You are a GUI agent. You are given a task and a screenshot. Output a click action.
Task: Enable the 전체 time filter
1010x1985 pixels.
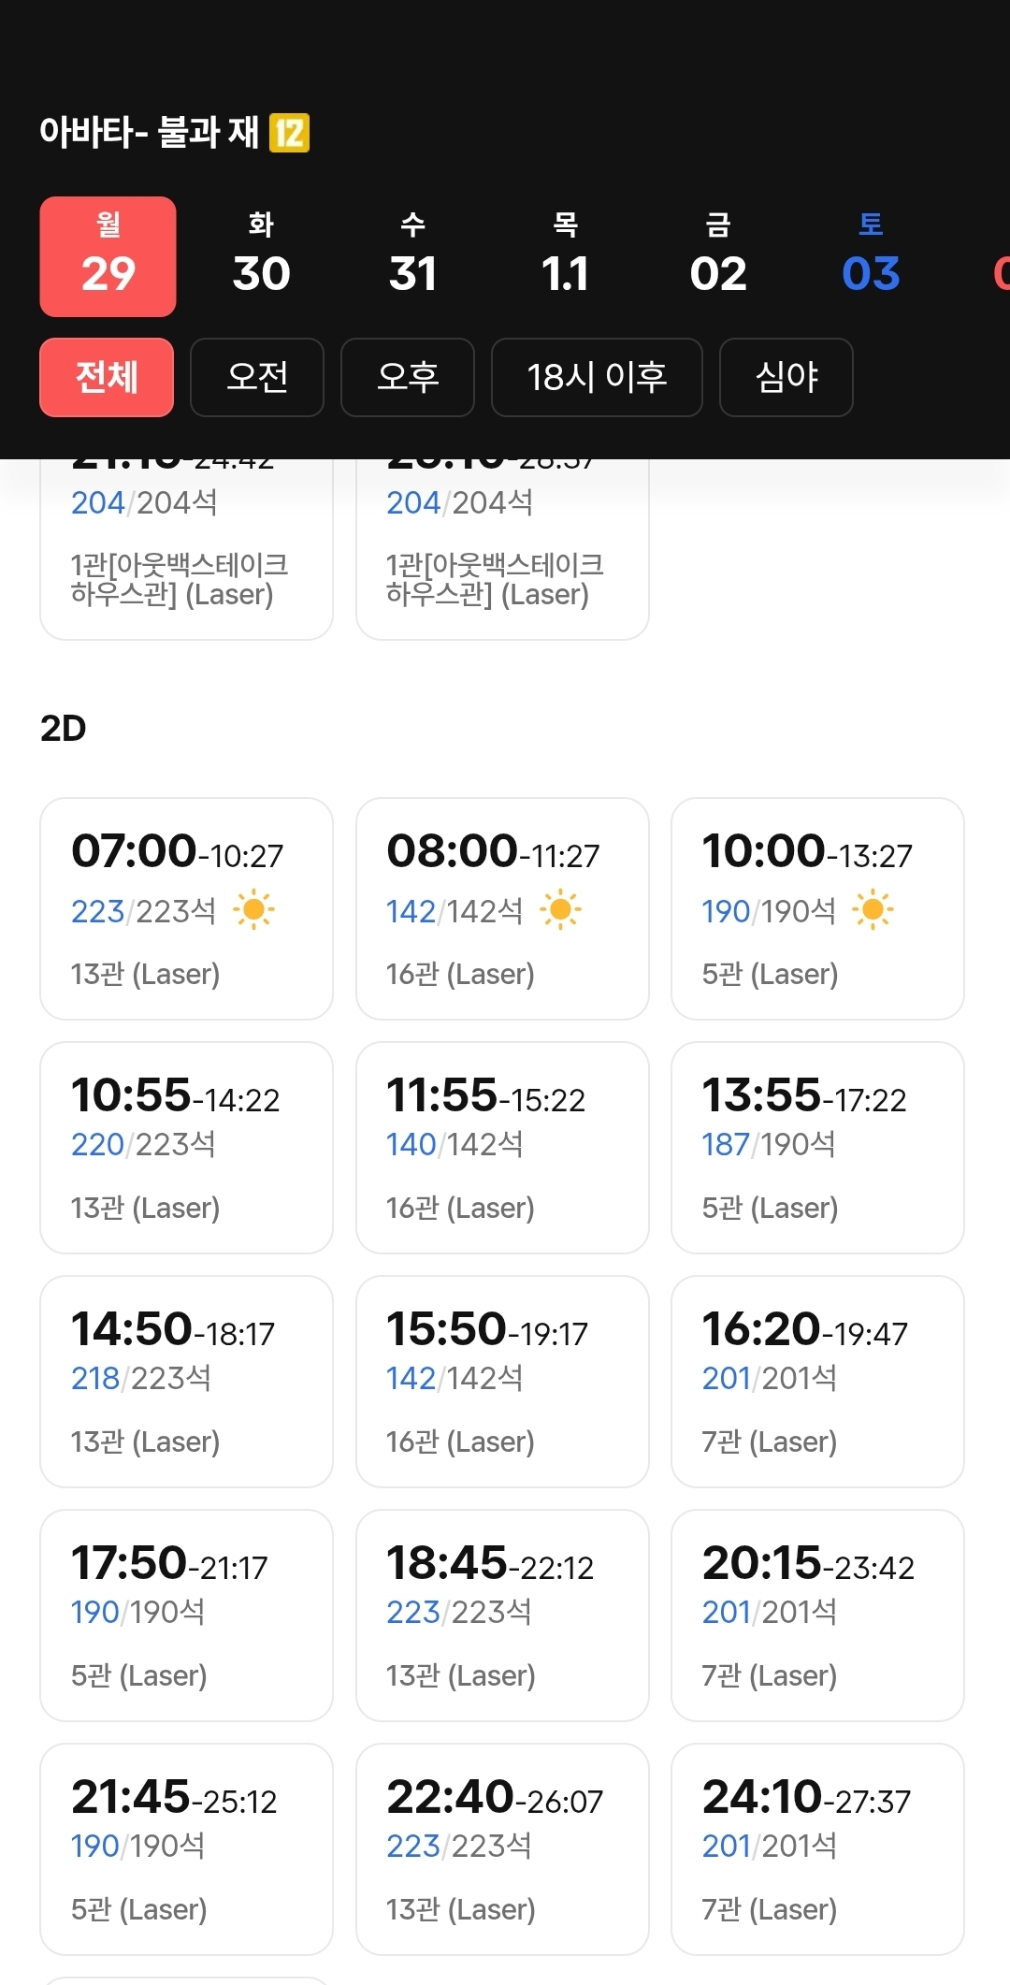tap(107, 377)
